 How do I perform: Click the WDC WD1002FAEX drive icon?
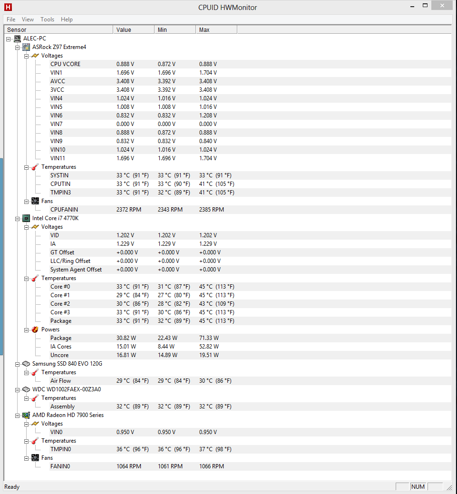coord(27,389)
